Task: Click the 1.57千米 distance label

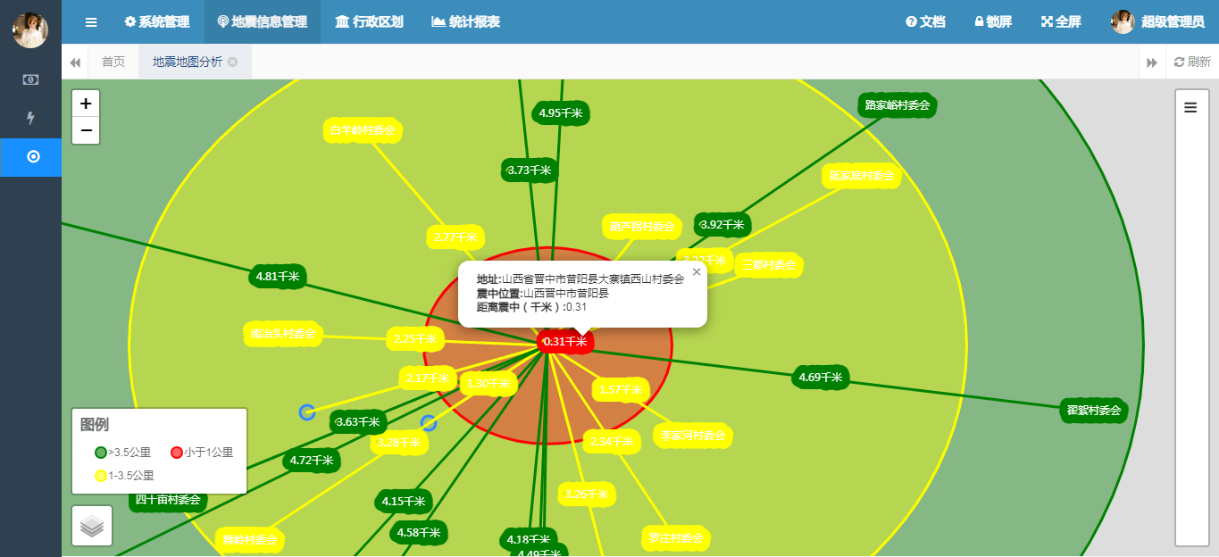Action: coord(622,389)
